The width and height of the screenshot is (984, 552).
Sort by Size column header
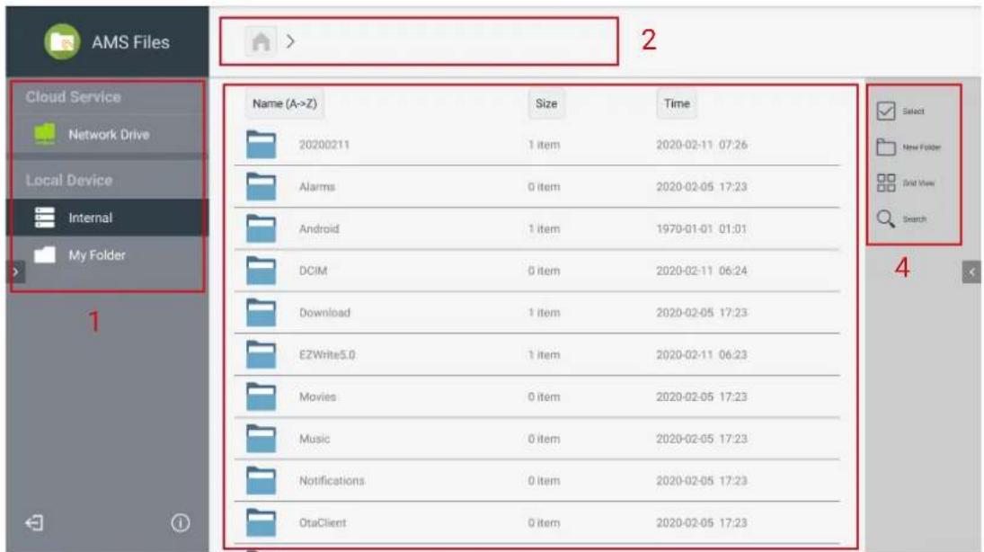[x=546, y=103]
